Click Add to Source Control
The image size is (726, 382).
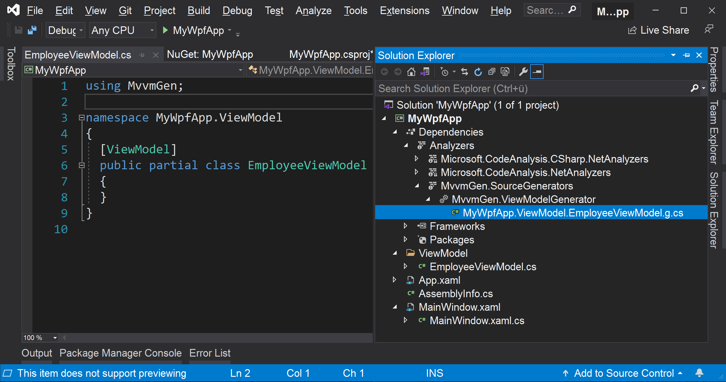click(x=623, y=373)
